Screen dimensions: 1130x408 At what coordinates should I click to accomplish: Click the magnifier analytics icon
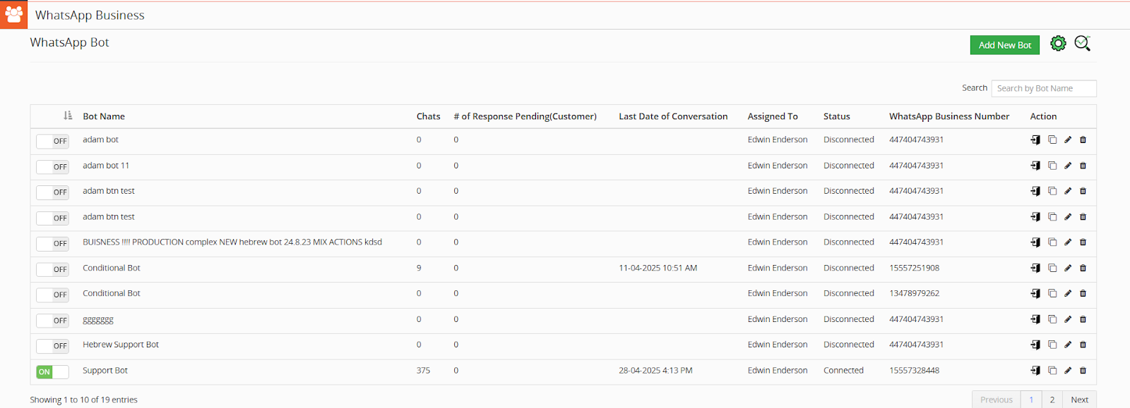(1083, 44)
